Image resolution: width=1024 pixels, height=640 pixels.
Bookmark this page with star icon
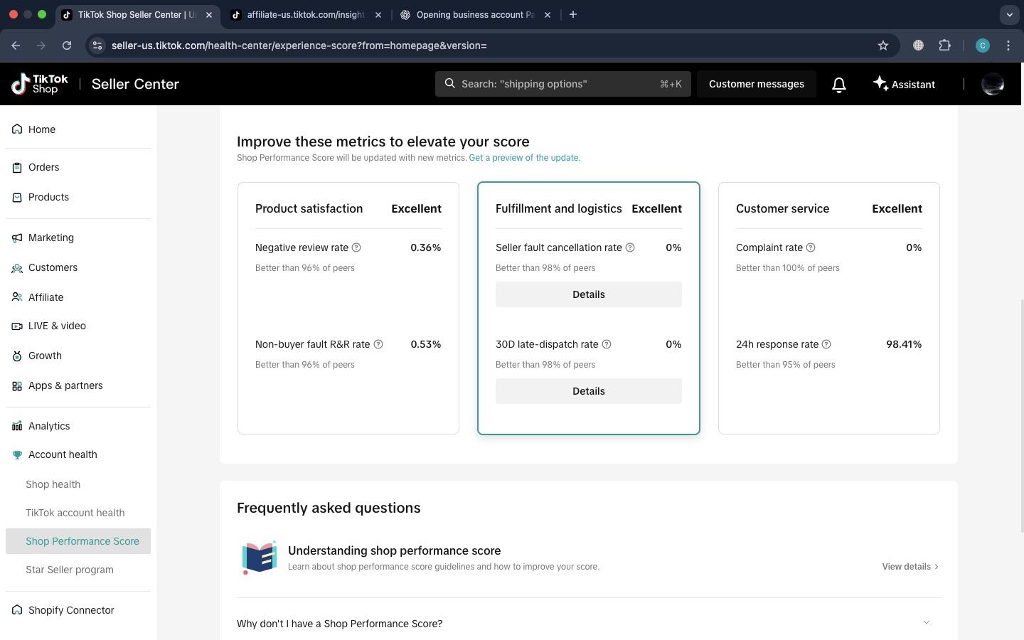pos(883,46)
